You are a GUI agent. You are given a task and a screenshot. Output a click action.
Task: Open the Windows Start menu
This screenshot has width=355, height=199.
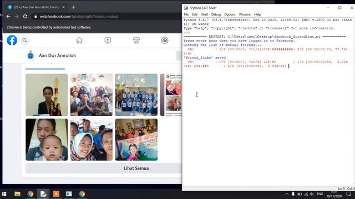click(4, 194)
